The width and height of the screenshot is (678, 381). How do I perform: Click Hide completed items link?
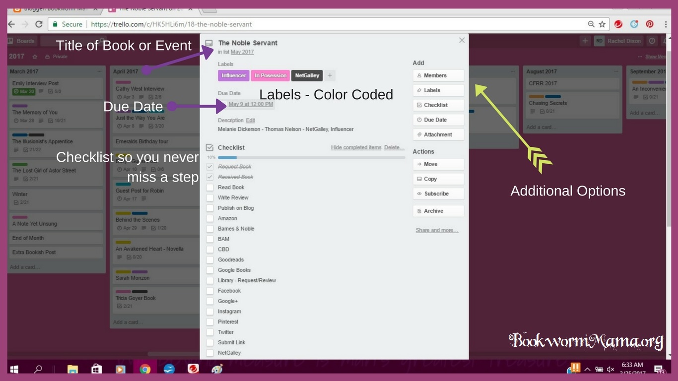pyautogui.click(x=356, y=148)
